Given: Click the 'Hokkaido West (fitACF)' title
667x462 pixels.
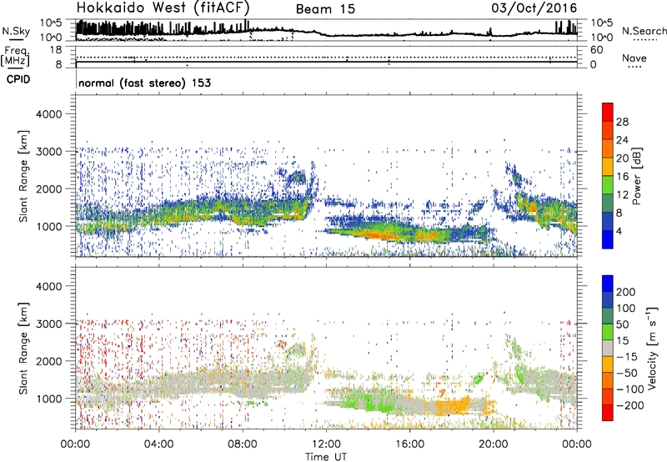Looking at the screenshot, I should coord(163,8).
